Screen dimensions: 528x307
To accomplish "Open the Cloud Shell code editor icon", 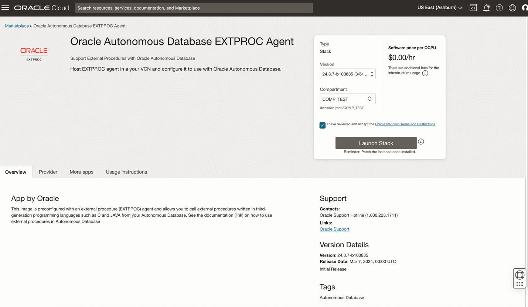I will (473, 7).
